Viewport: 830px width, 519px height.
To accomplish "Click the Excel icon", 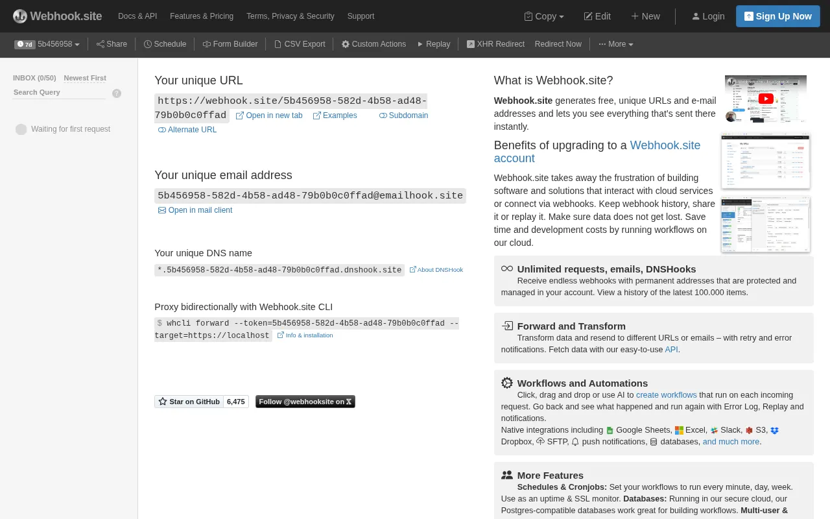I will coord(679,430).
